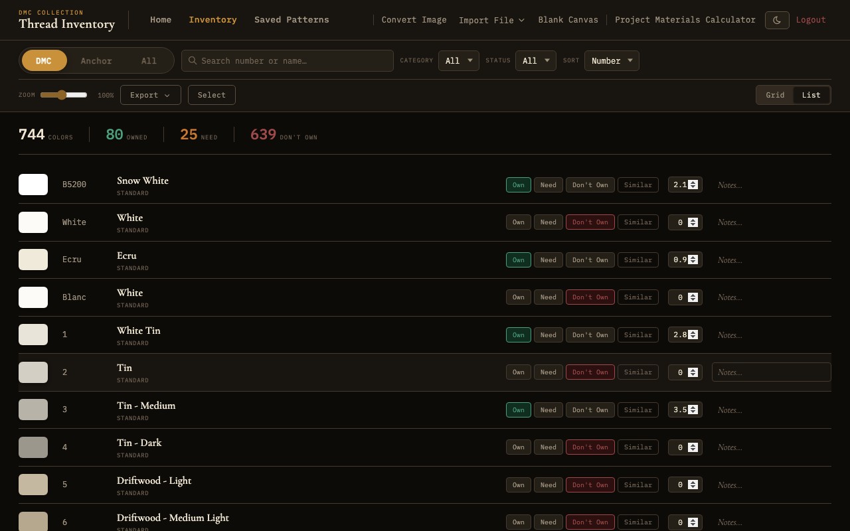The image size is (850, 531).
Task: Navigate to the Home page
Action: [161, 20]
